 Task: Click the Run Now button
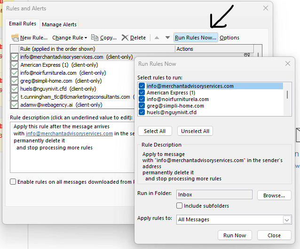pyautogui.click(x=235, y=235)
